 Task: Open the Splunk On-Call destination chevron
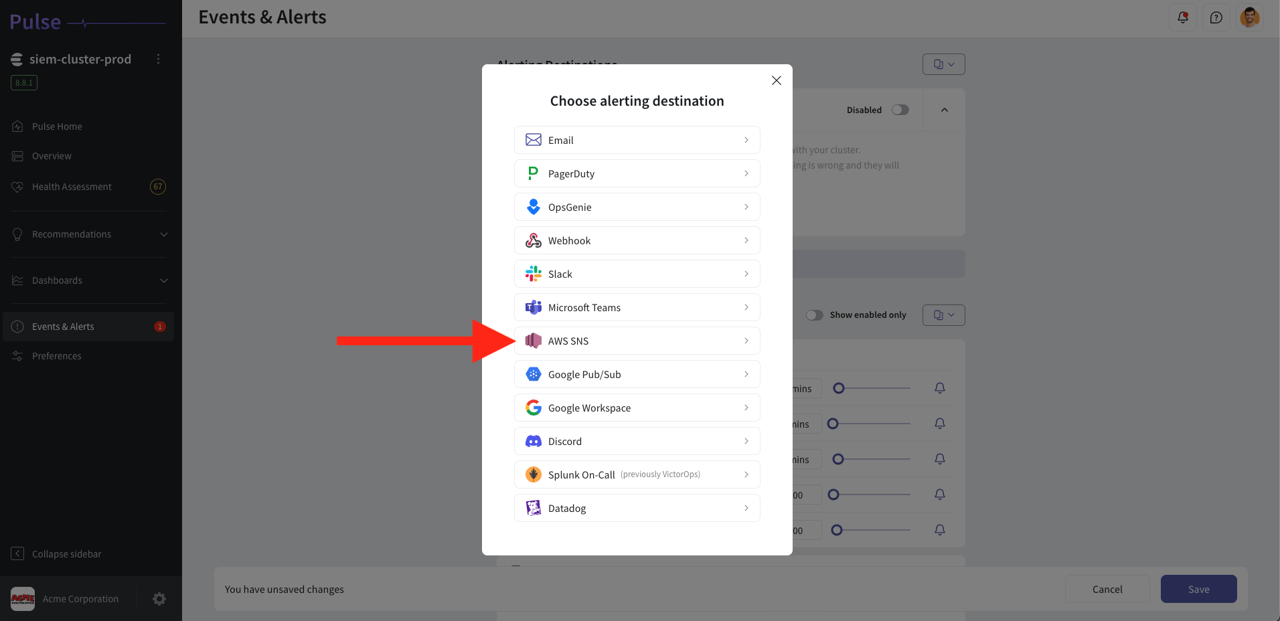(x=746, y=474)
